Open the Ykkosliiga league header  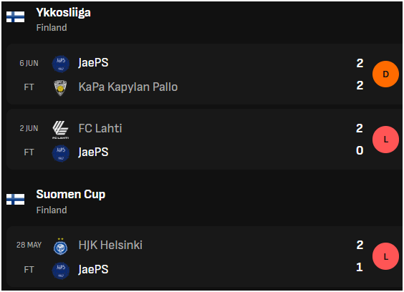pos(63,13)
